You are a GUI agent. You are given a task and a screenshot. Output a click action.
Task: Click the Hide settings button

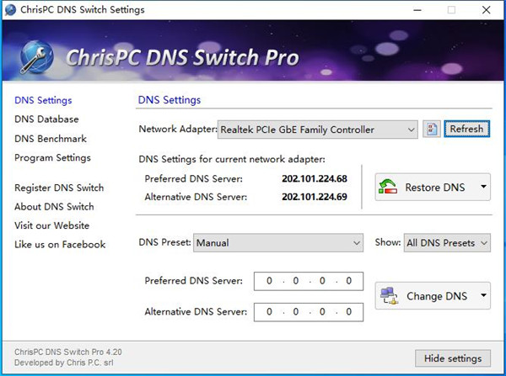(453, 358)
